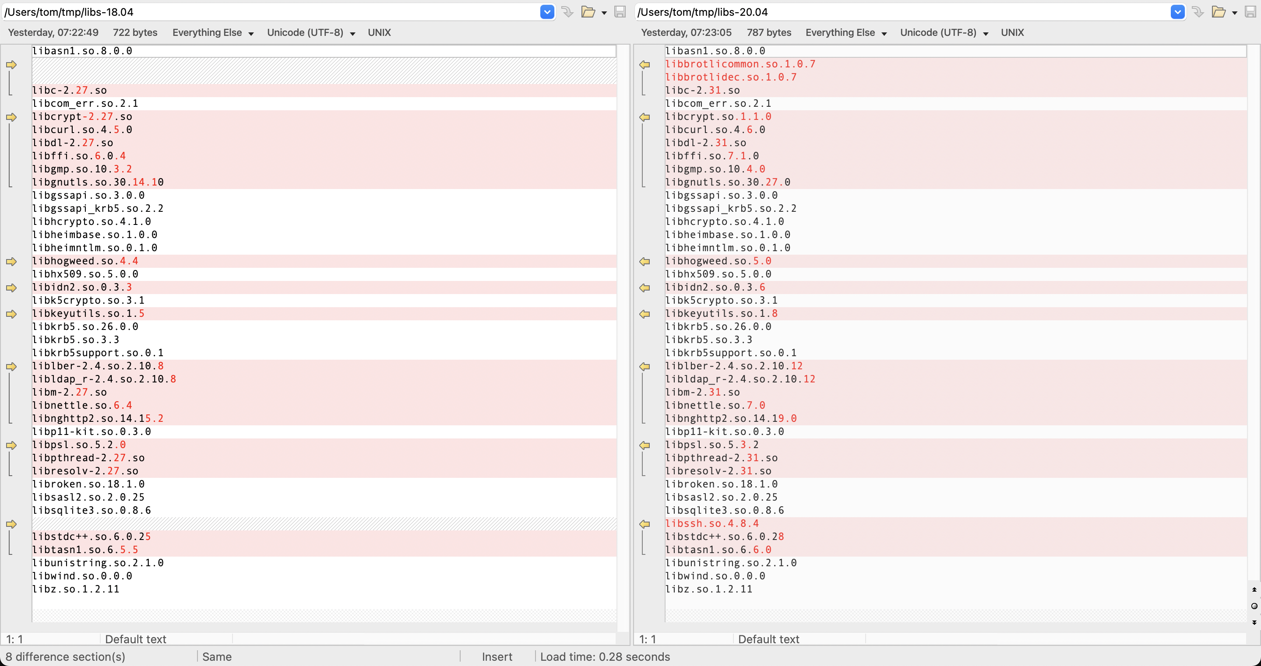Jump to next difference double-down arrow

point(1254,622)
